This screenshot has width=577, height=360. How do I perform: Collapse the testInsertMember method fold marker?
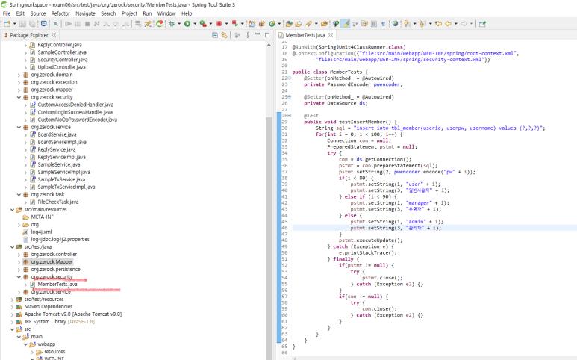289,116
